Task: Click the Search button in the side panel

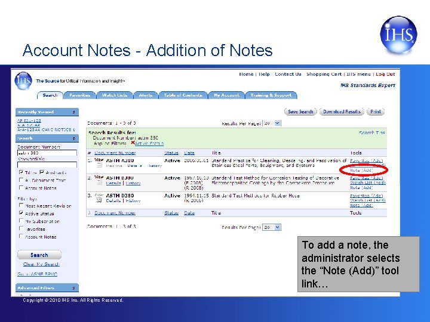Action: (39, 255)
